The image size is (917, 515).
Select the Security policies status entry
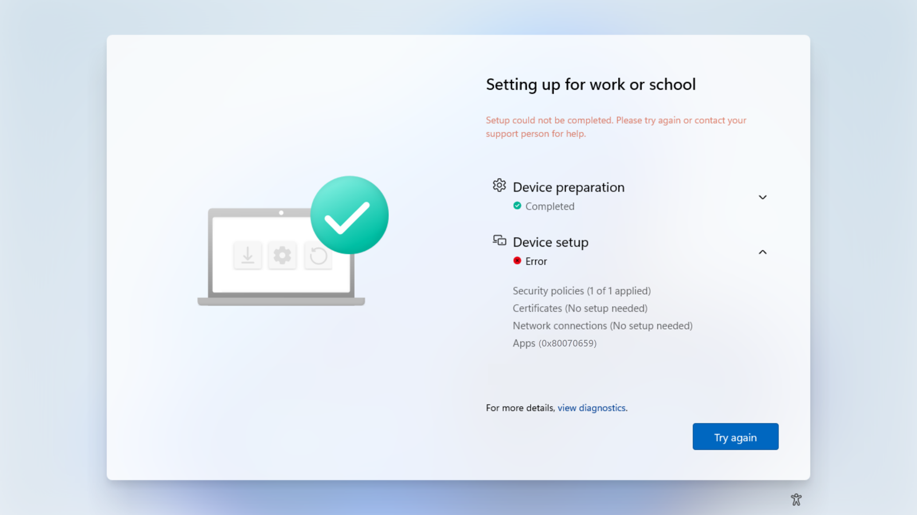point(581,291)
